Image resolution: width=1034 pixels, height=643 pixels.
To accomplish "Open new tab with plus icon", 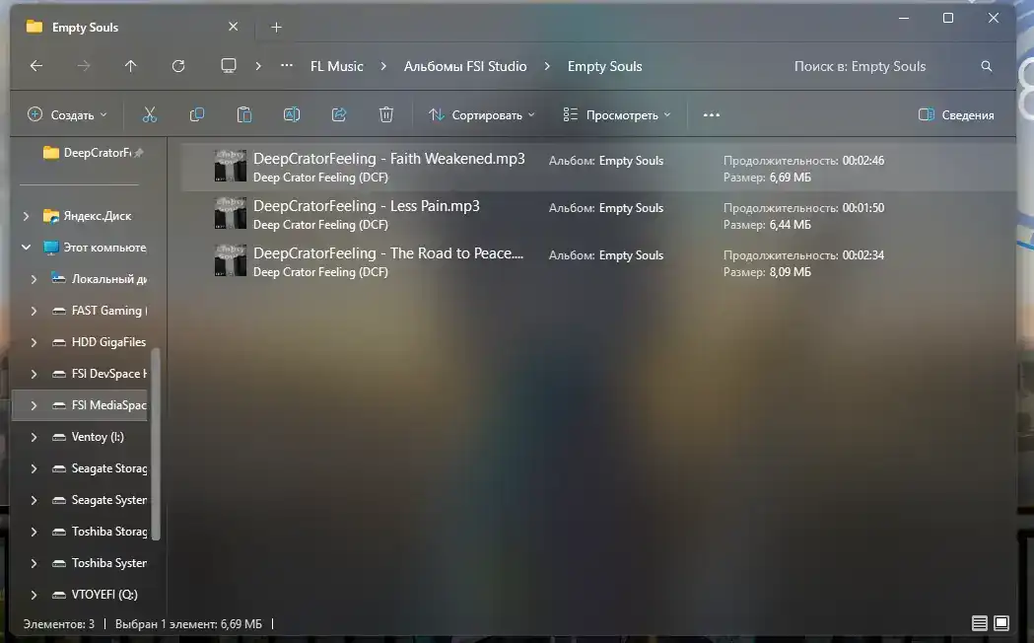I will pyautogui.click(x=276, y=27).
